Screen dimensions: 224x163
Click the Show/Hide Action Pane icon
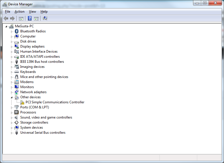pyautogui.click(x=36, y=19)
